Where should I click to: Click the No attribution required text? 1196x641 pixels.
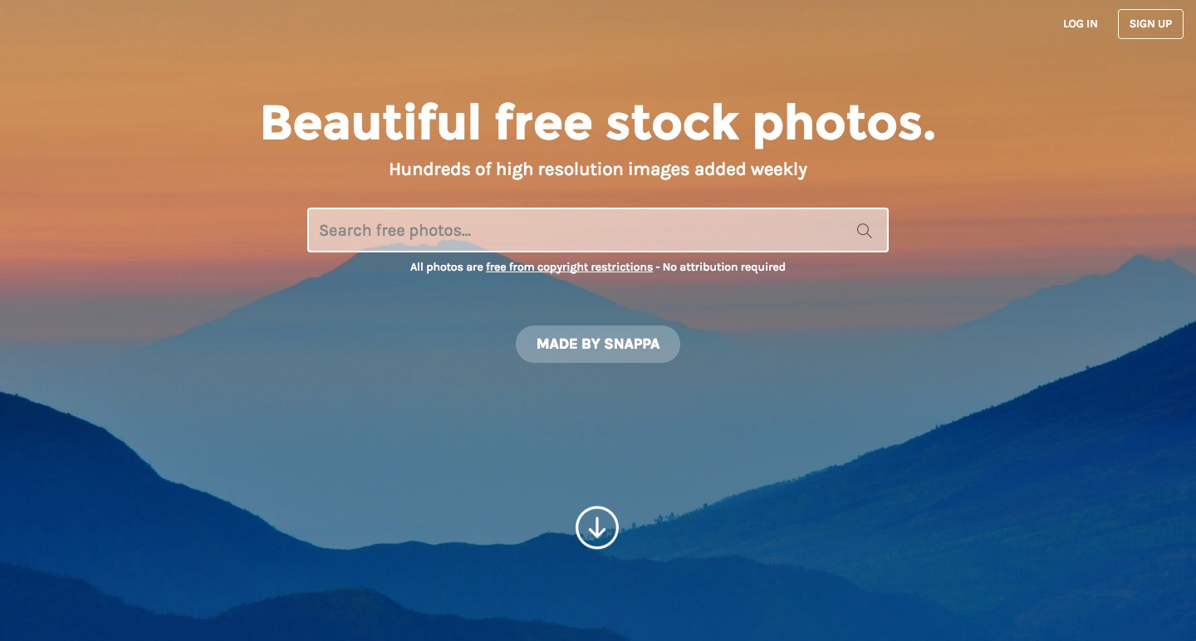click(723, 267)
